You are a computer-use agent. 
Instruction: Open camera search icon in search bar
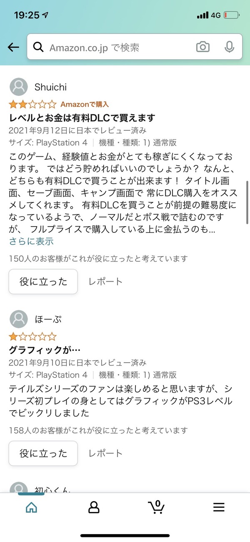[x=202, y=47]
